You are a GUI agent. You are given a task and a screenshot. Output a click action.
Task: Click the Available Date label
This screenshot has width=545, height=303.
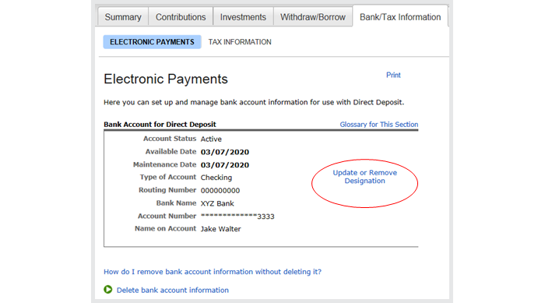coord(171,152)
